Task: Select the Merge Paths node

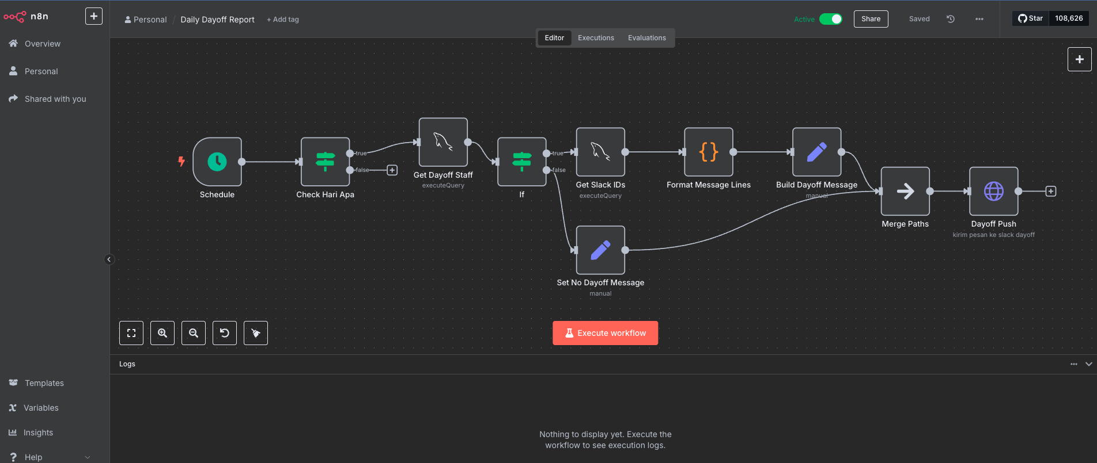Action: 905,191
